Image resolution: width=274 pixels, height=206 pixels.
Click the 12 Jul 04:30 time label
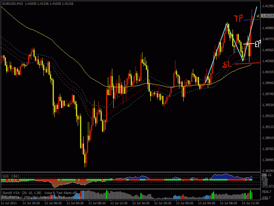point(75,203)
